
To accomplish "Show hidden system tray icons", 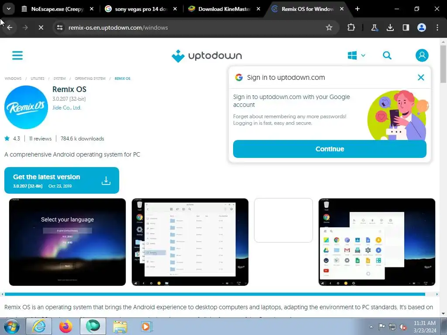I will click(371, 327).
